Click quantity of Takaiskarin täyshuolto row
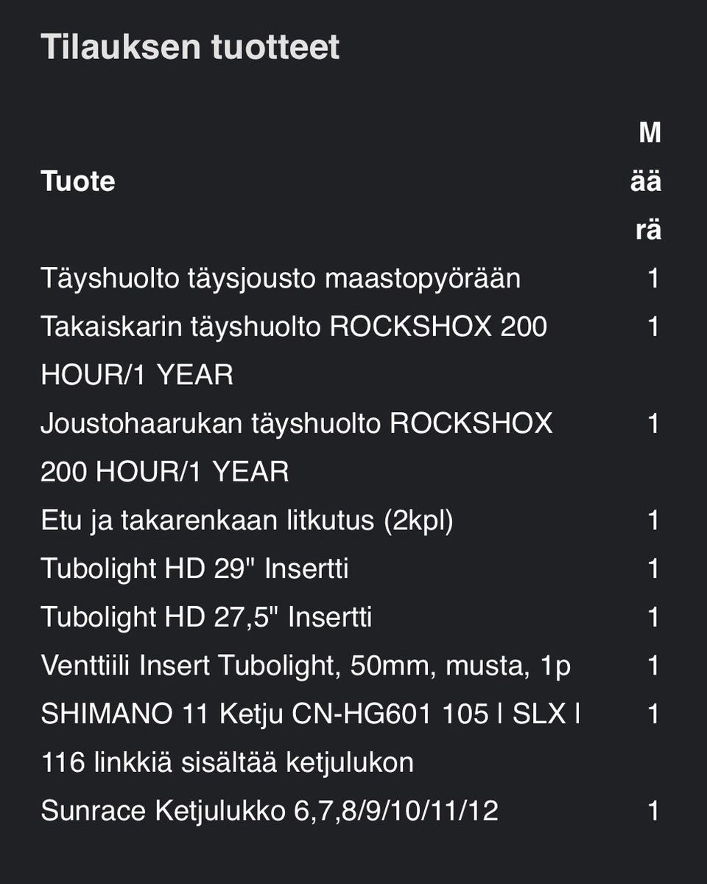This screenshot has height=884, width=707. tap(653, 327)
